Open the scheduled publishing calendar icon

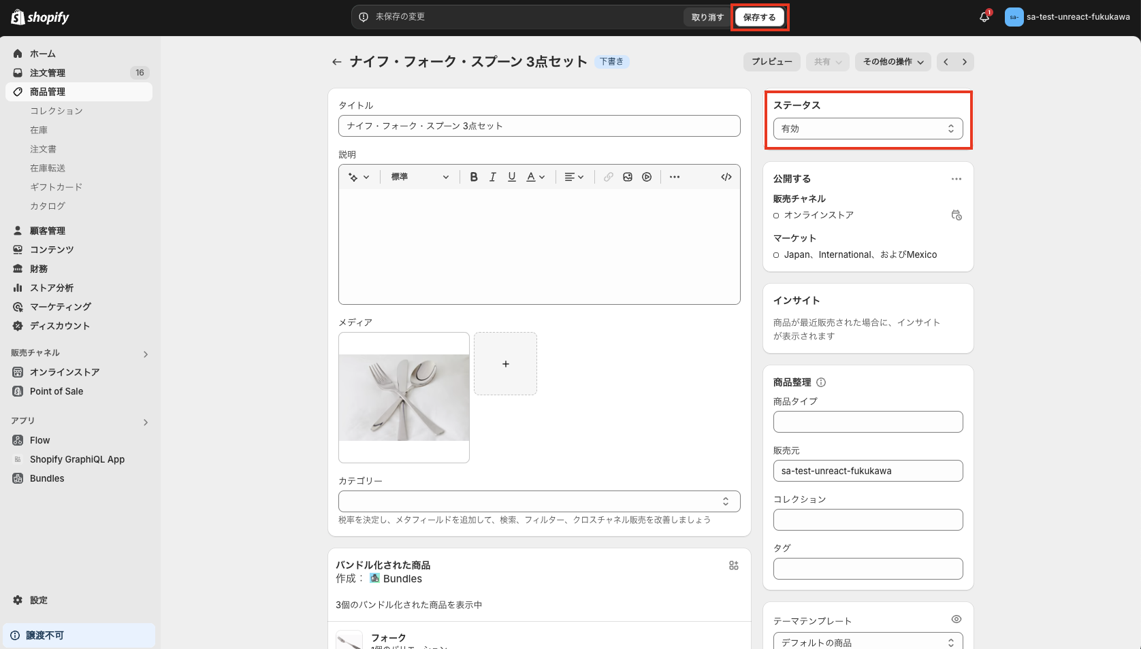pos(956,215)
